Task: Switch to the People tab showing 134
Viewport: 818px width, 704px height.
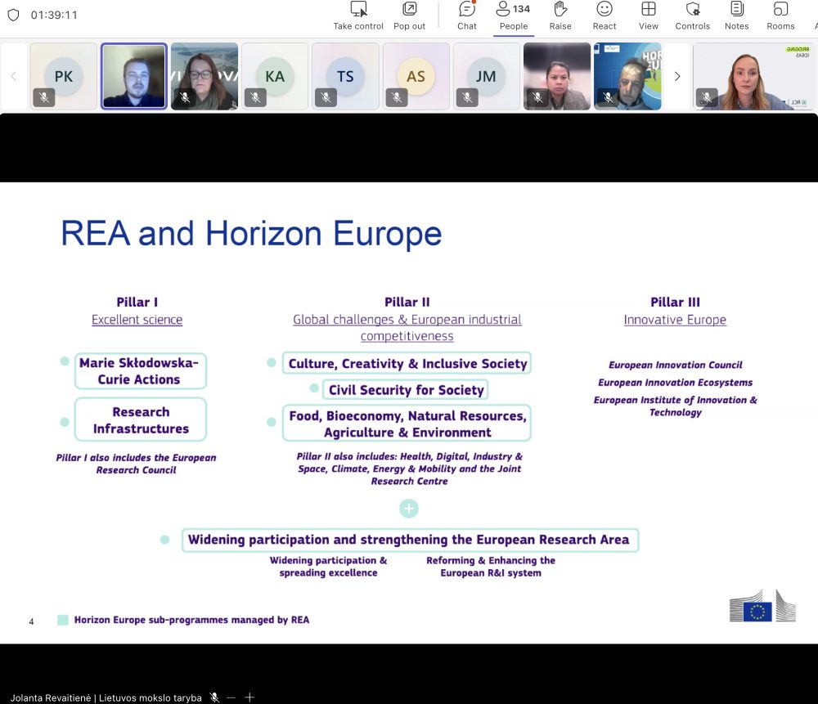Action: coord(514,16)
